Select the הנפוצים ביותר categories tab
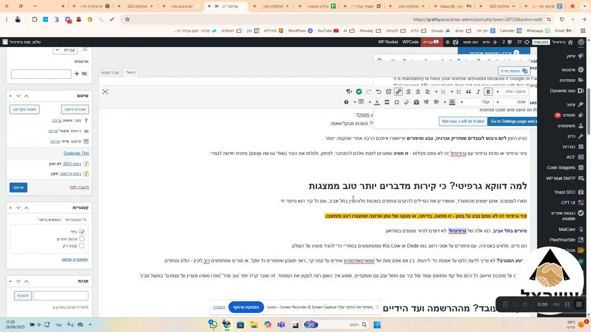591x332 pixels. [x=49, y=219]
